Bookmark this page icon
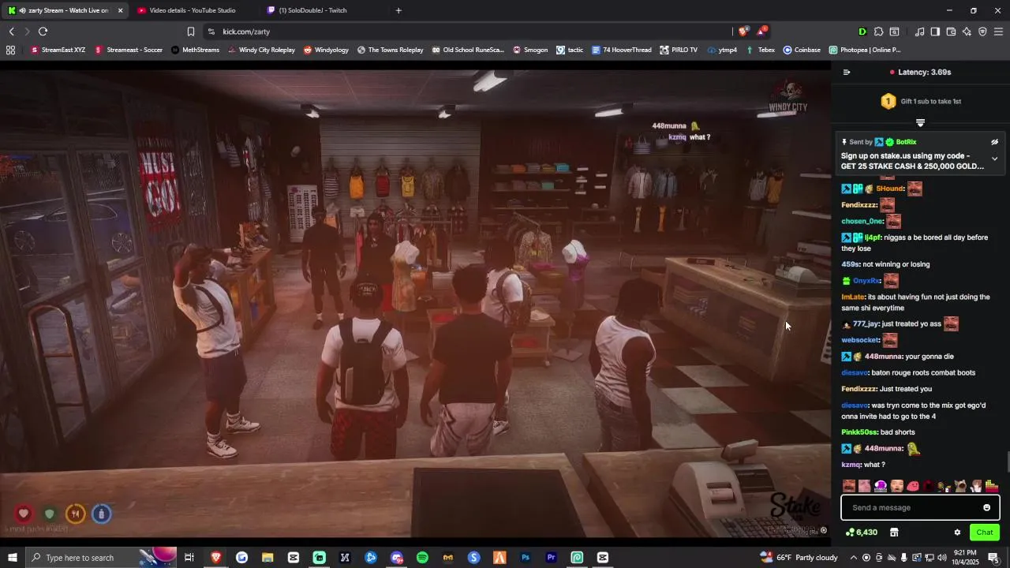Image resolution: width=1010 pixels, height=568 pixels. [x=190, y=32]
